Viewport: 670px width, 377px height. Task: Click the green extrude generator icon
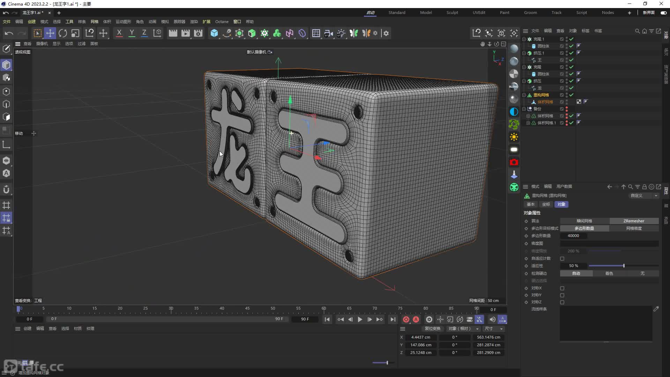[x=252, y=33]
